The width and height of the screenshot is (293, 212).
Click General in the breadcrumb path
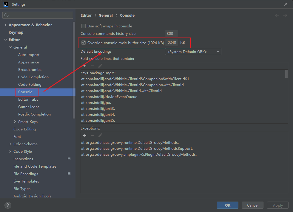point(106,15)
